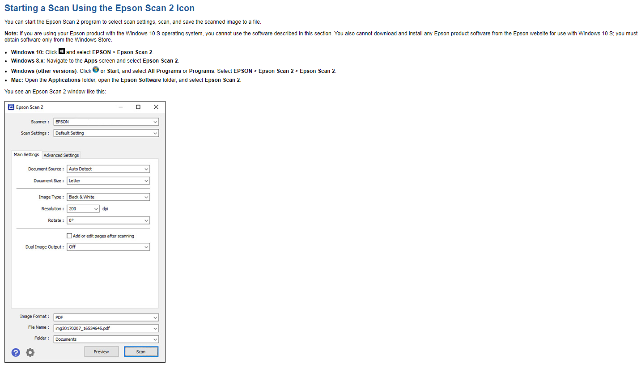Image resolution: width=641 pixels, height=368 pixels.
Task: Open the Configuration gear icon
Action: [30, 352]
